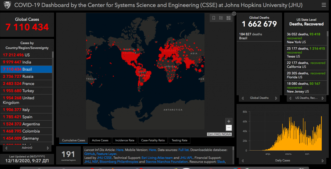The width and height of the screenshot is (331, 169).
Task: Select Germany in the country cases list
Action: click(x=26, y=138)
